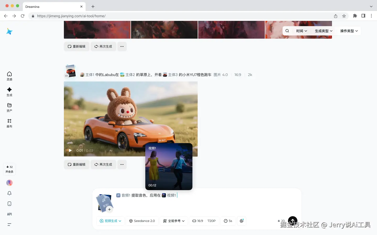The image size is (377, 235).
Task: Click 重新编辑 below the Labubu video
Action: pyautogui.click(x=77, y=164)
